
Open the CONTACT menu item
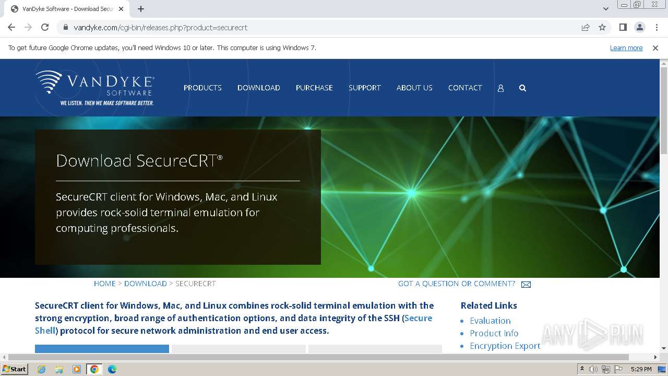465,88
